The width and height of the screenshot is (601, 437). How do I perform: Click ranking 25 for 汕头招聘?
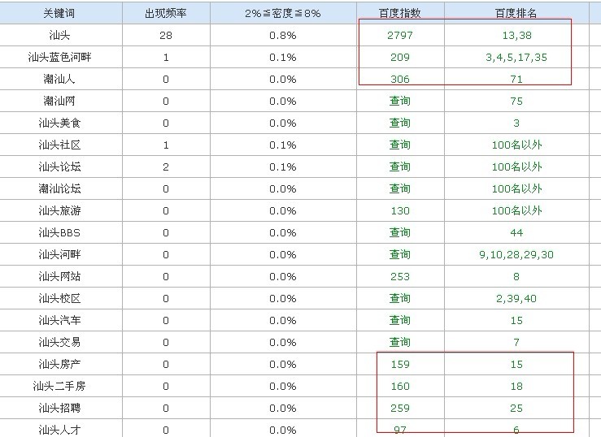point(516,409)
